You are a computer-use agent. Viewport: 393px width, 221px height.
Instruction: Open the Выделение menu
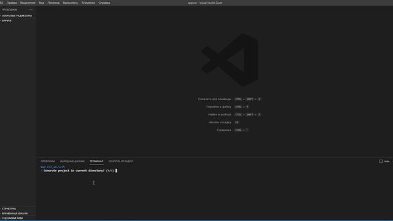[x=28, y=2]
